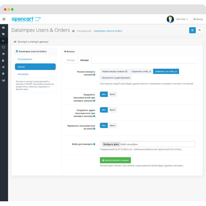Turn off creating users on order import
This screenshot has width=206, height=206.
[112, 94]
